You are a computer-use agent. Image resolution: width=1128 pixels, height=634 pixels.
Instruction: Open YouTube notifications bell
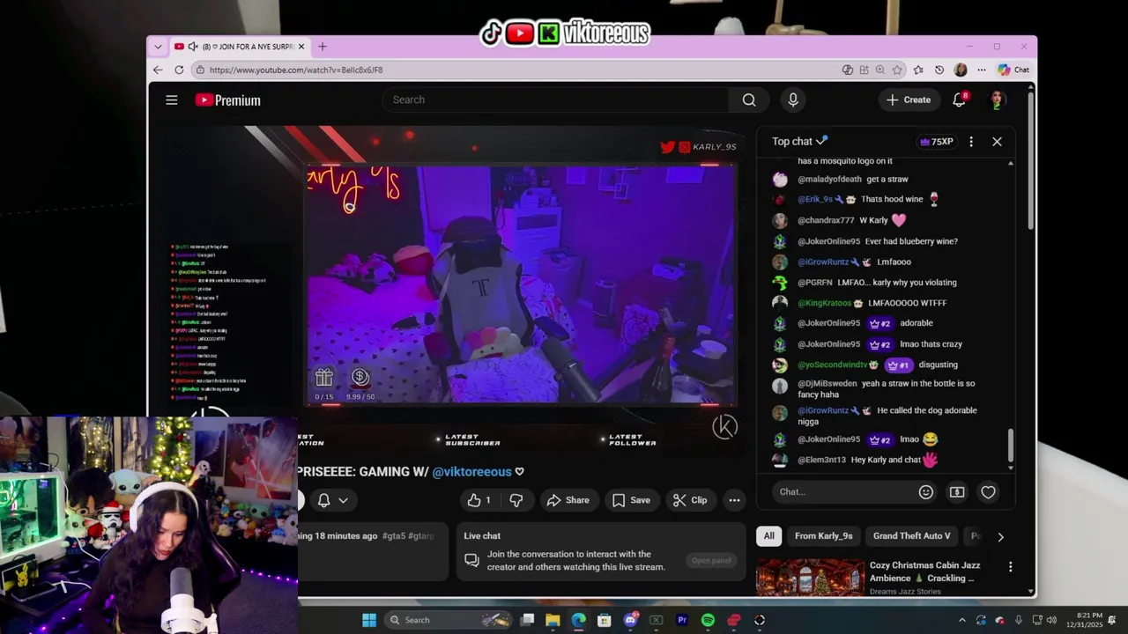click(x=960, y=100)
